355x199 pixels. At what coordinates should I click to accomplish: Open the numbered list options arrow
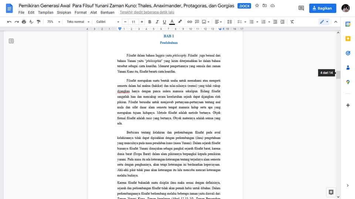(269, 22)
